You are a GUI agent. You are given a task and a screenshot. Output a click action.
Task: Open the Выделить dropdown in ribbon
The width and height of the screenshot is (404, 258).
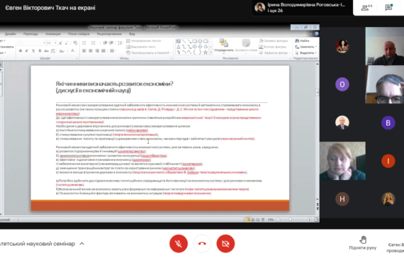[x=305, y=52]
